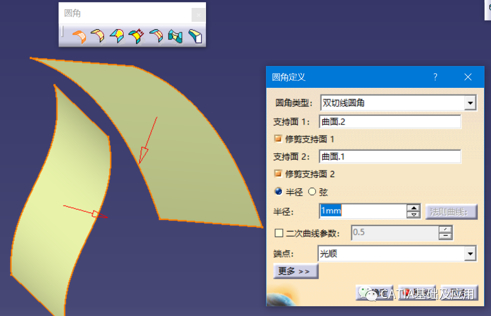Select the Variable Radius Fillet tool
This screenshot has width=491, height=316.
(x=117, y=36)
